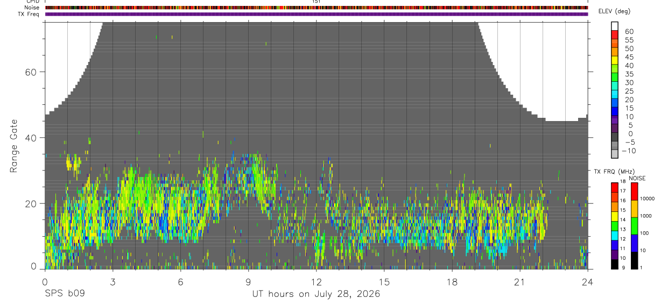Click the SPS b09 station label
Screen dimensions: 661x305
point(65,294)
